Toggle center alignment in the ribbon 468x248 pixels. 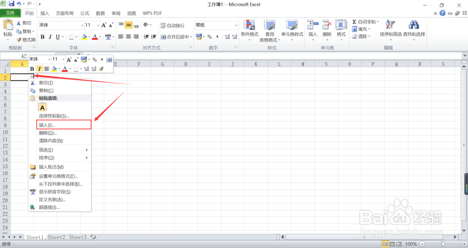coord(128,36)
